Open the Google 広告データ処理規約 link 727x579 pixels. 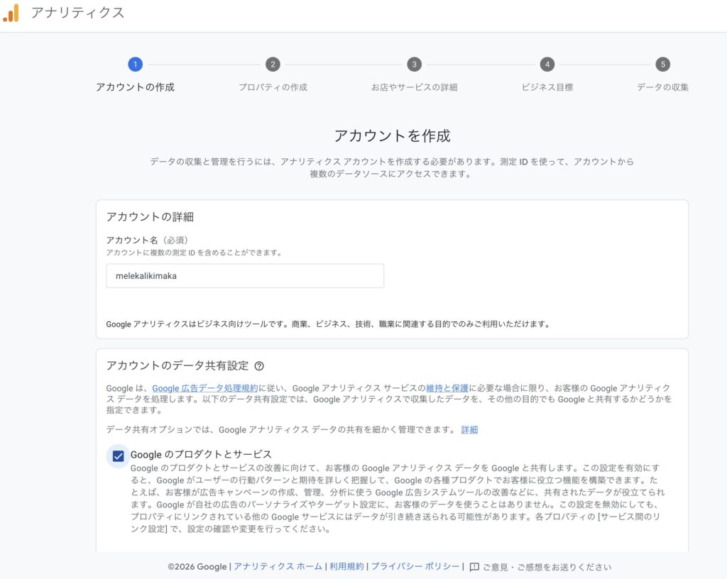point(205,388)
